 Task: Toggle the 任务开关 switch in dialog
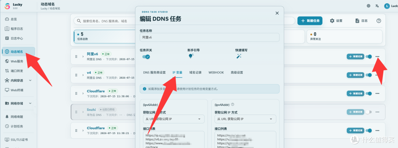click(146, 57)
